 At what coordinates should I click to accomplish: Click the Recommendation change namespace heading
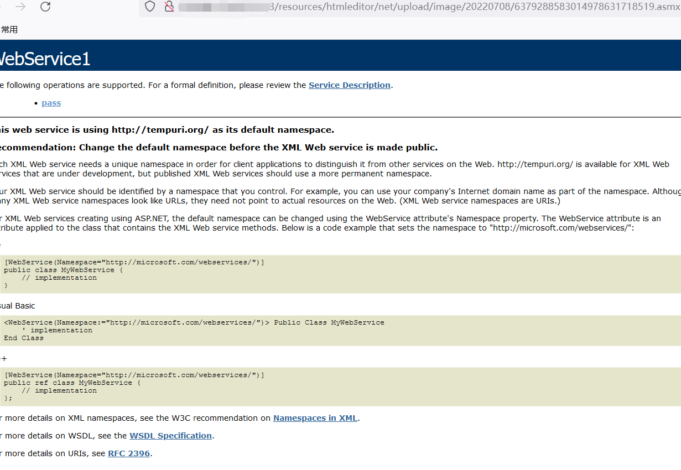[x=218, y=148]
